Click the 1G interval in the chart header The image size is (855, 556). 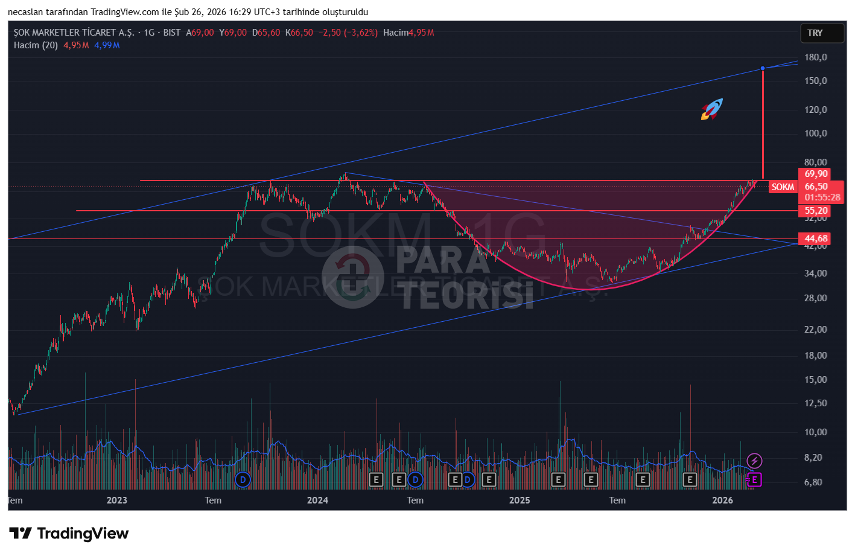point(149,33)
